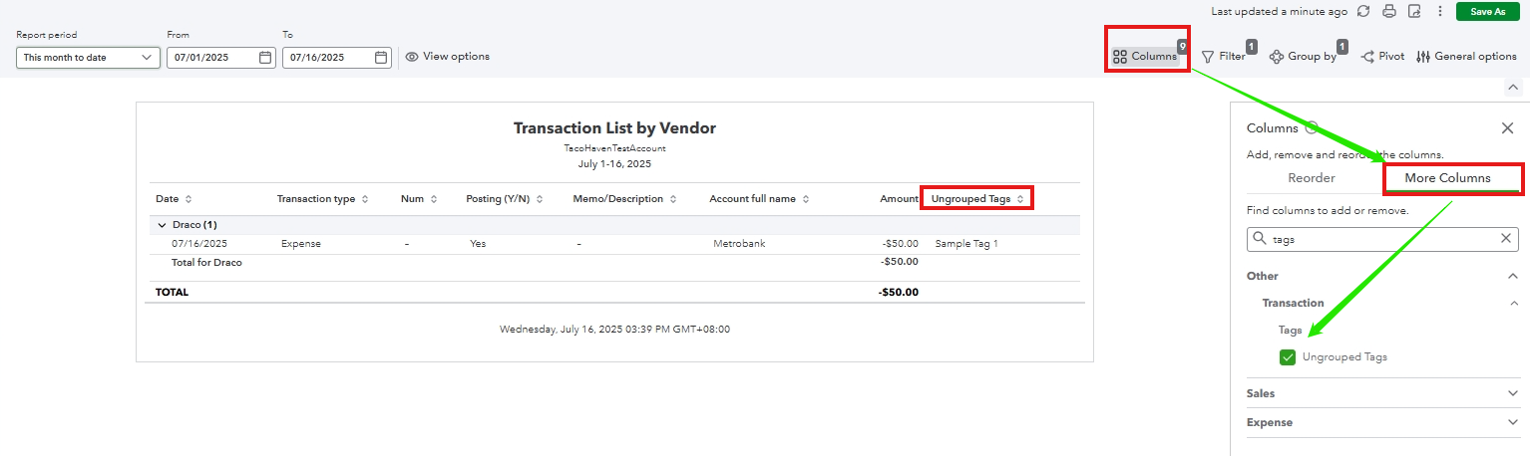Print the report using the printer icon
Image resolution: width=1530 pixels, height=456 pixels.
(1389, 11)
